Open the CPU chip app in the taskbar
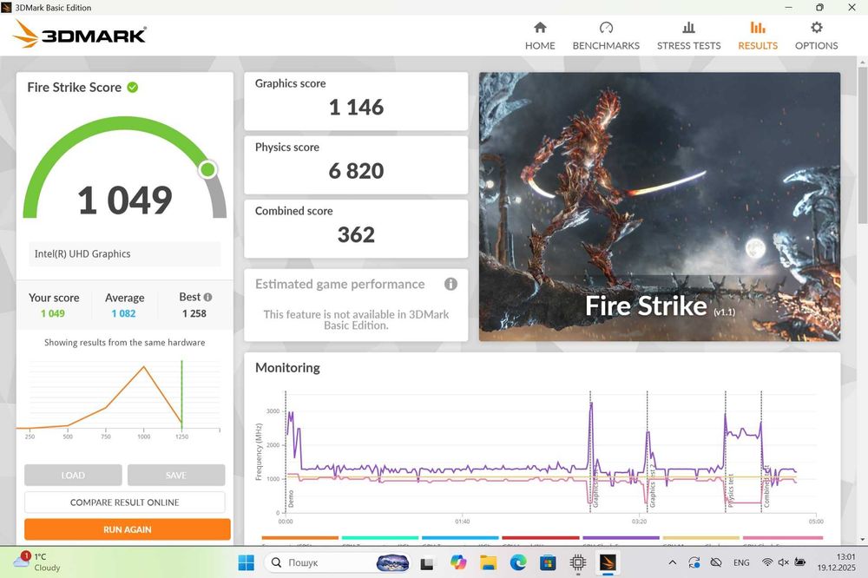Screen dimensions: 868x578 (x=578, y=562)
